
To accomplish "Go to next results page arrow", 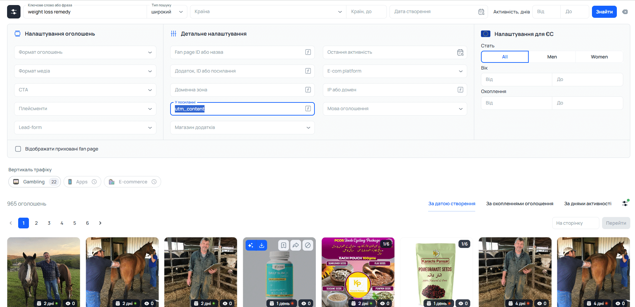I will (100, 223).
